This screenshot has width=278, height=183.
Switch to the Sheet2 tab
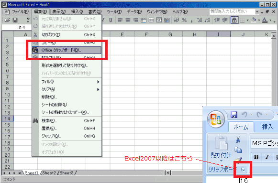(49, 173)
